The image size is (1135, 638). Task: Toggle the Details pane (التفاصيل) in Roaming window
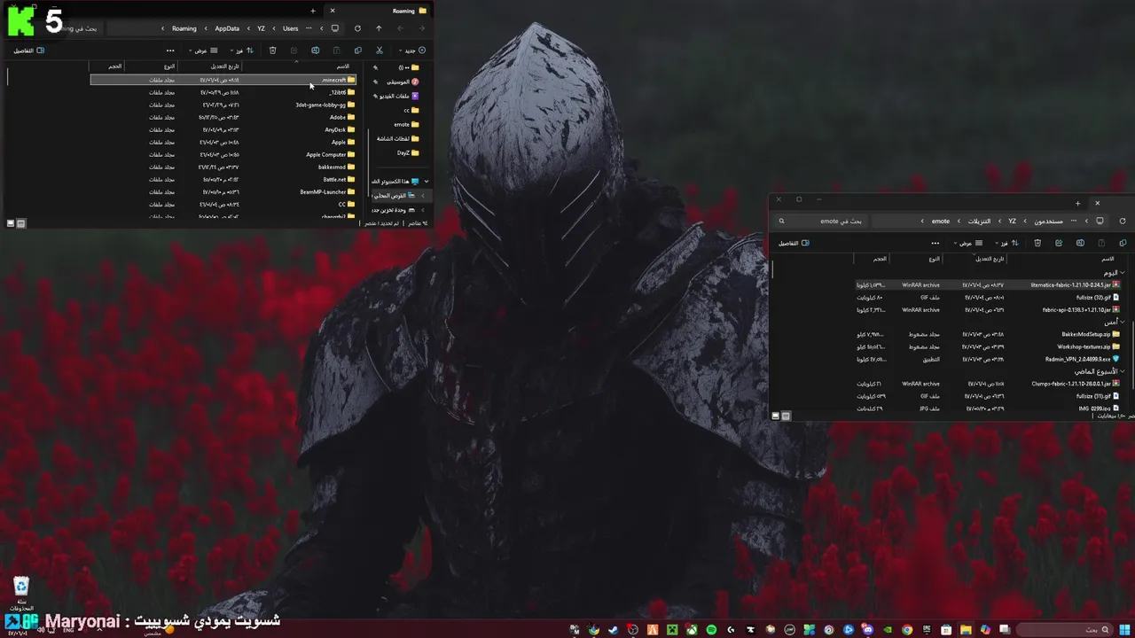coord(29,51)
